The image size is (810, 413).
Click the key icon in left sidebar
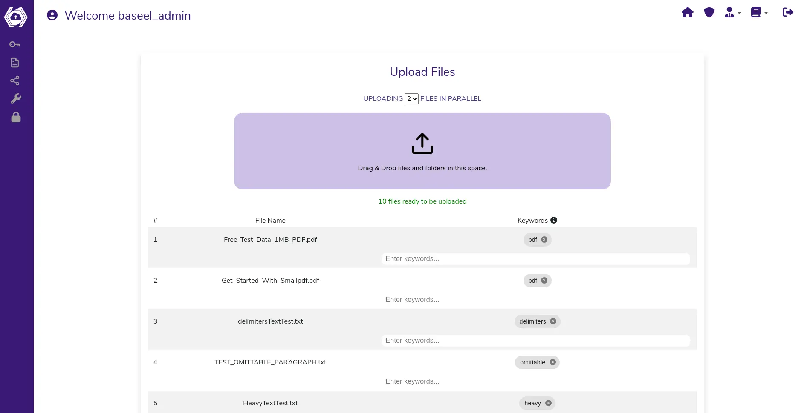coord(15,44)
